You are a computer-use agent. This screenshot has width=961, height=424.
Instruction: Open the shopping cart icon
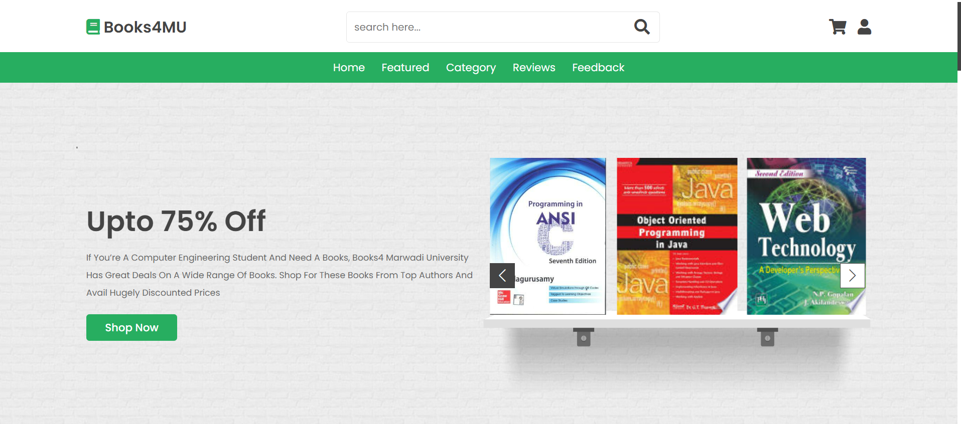(838, 27)
